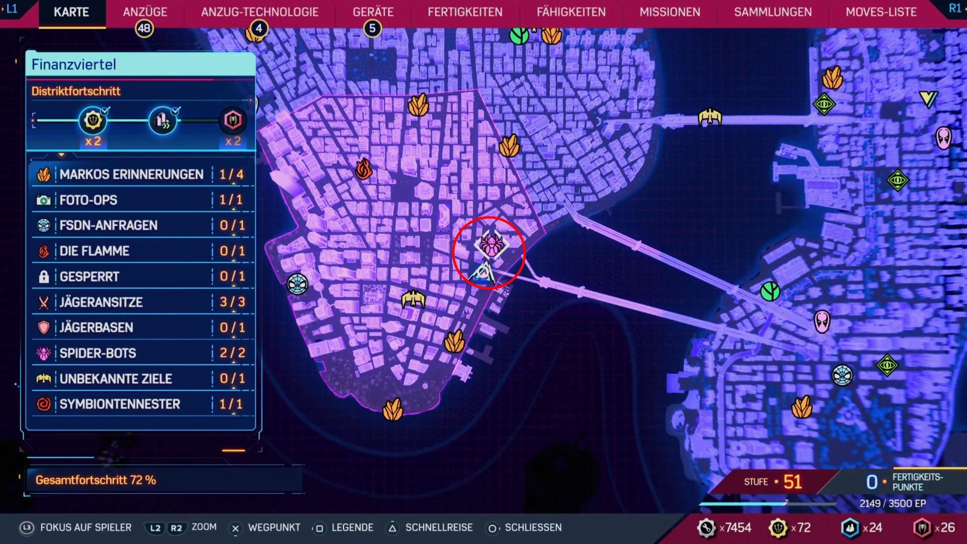967x544 pixels.
Task: Select the SYMBIONTENNESTER row
Action: pos(142,404)
